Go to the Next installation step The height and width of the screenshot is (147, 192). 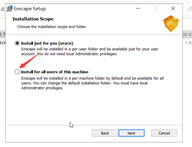[x=131, y=133]
